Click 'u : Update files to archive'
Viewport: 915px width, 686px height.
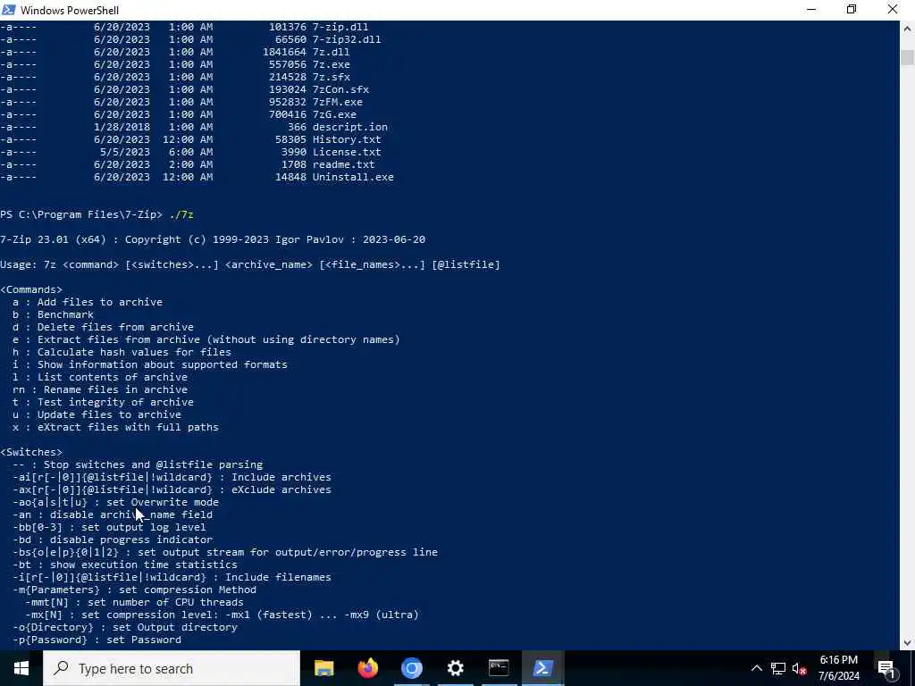(x=97, y=414)
